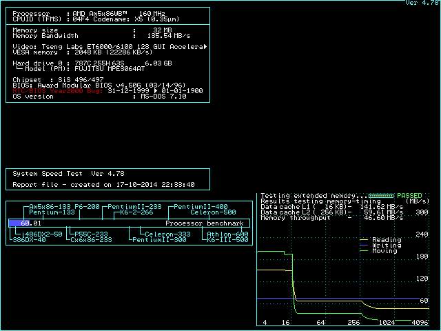Click the Report file creation line

pos(103,185)
